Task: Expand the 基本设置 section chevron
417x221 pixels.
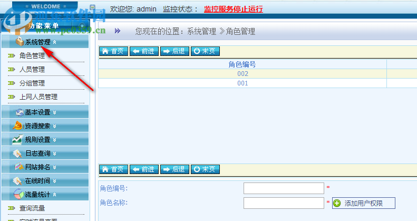Action: (54, 112)
